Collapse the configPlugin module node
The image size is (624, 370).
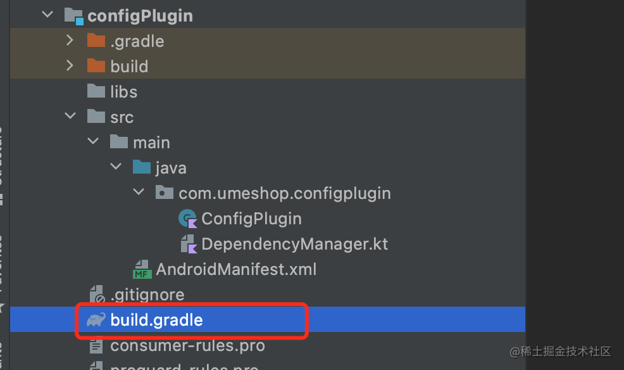47,16
